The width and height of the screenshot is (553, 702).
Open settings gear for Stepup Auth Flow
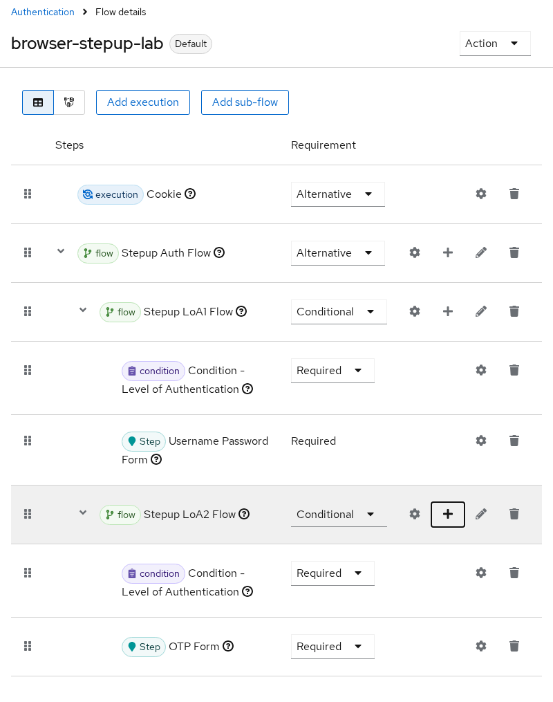(x=415, y=252)
